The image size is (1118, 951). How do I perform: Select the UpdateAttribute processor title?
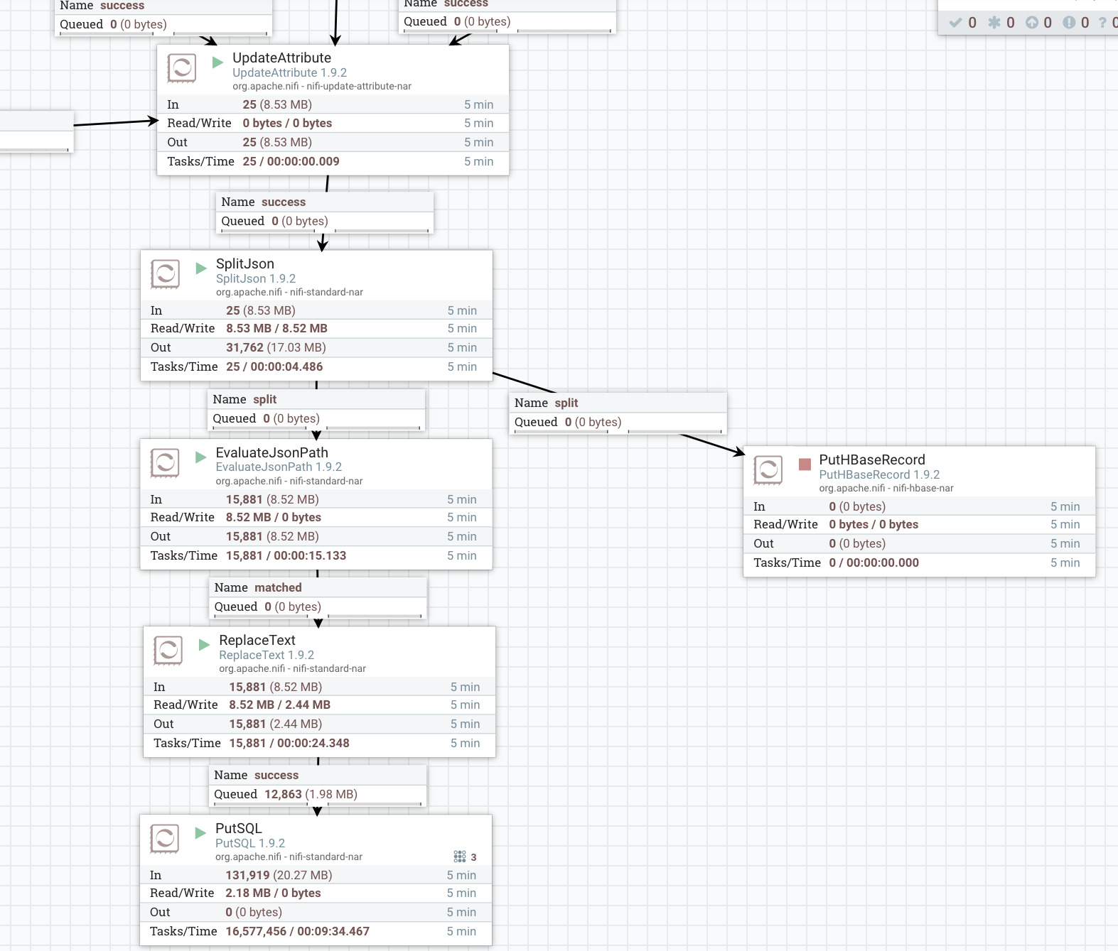point(281,58)
